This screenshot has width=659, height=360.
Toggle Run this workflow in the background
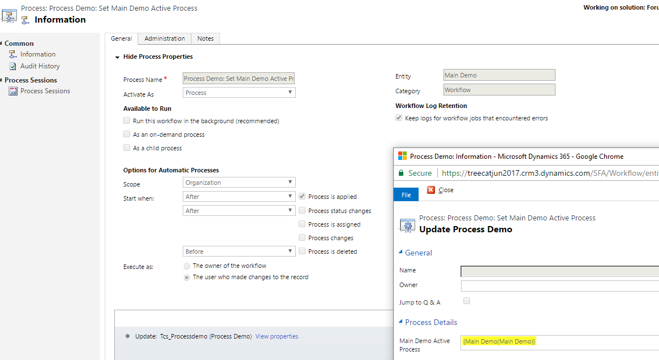tap(127, 120)
